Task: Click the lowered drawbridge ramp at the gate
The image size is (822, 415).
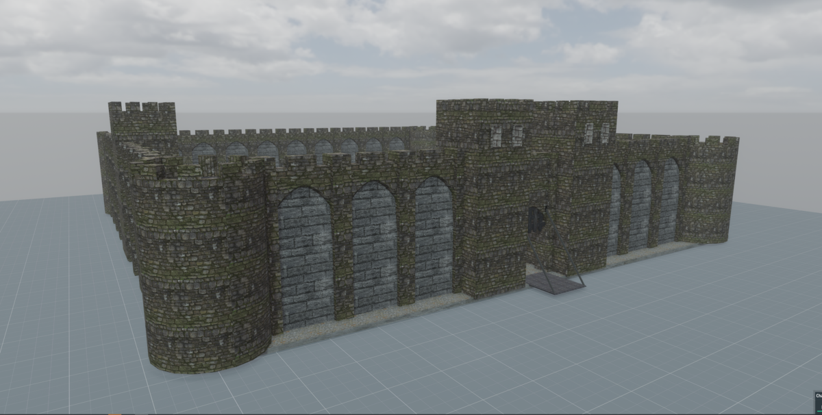Action: click(556, 281)
